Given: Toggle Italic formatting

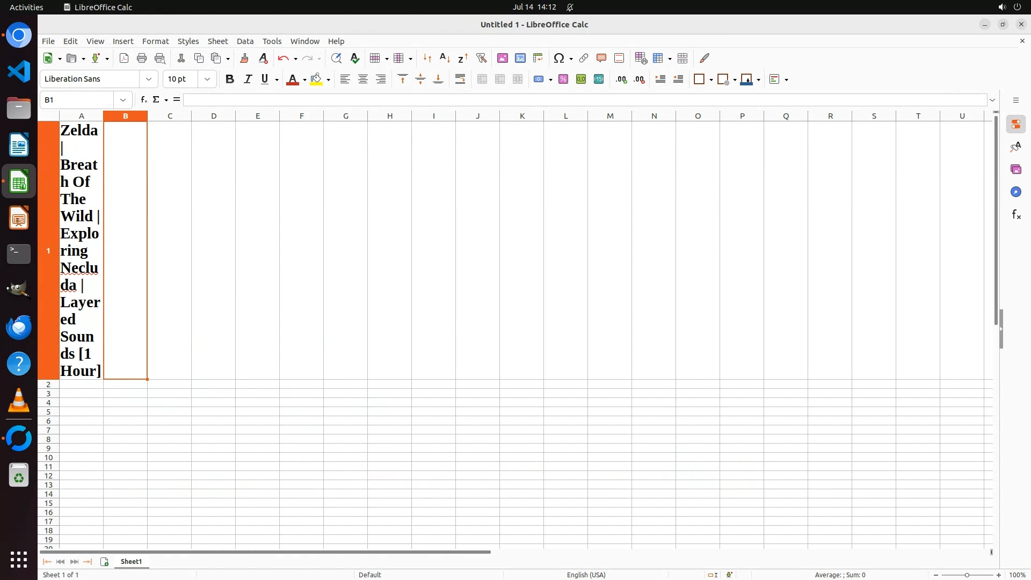Looking at the screenshot, I should pyautogui.click(x=248, y=79).
